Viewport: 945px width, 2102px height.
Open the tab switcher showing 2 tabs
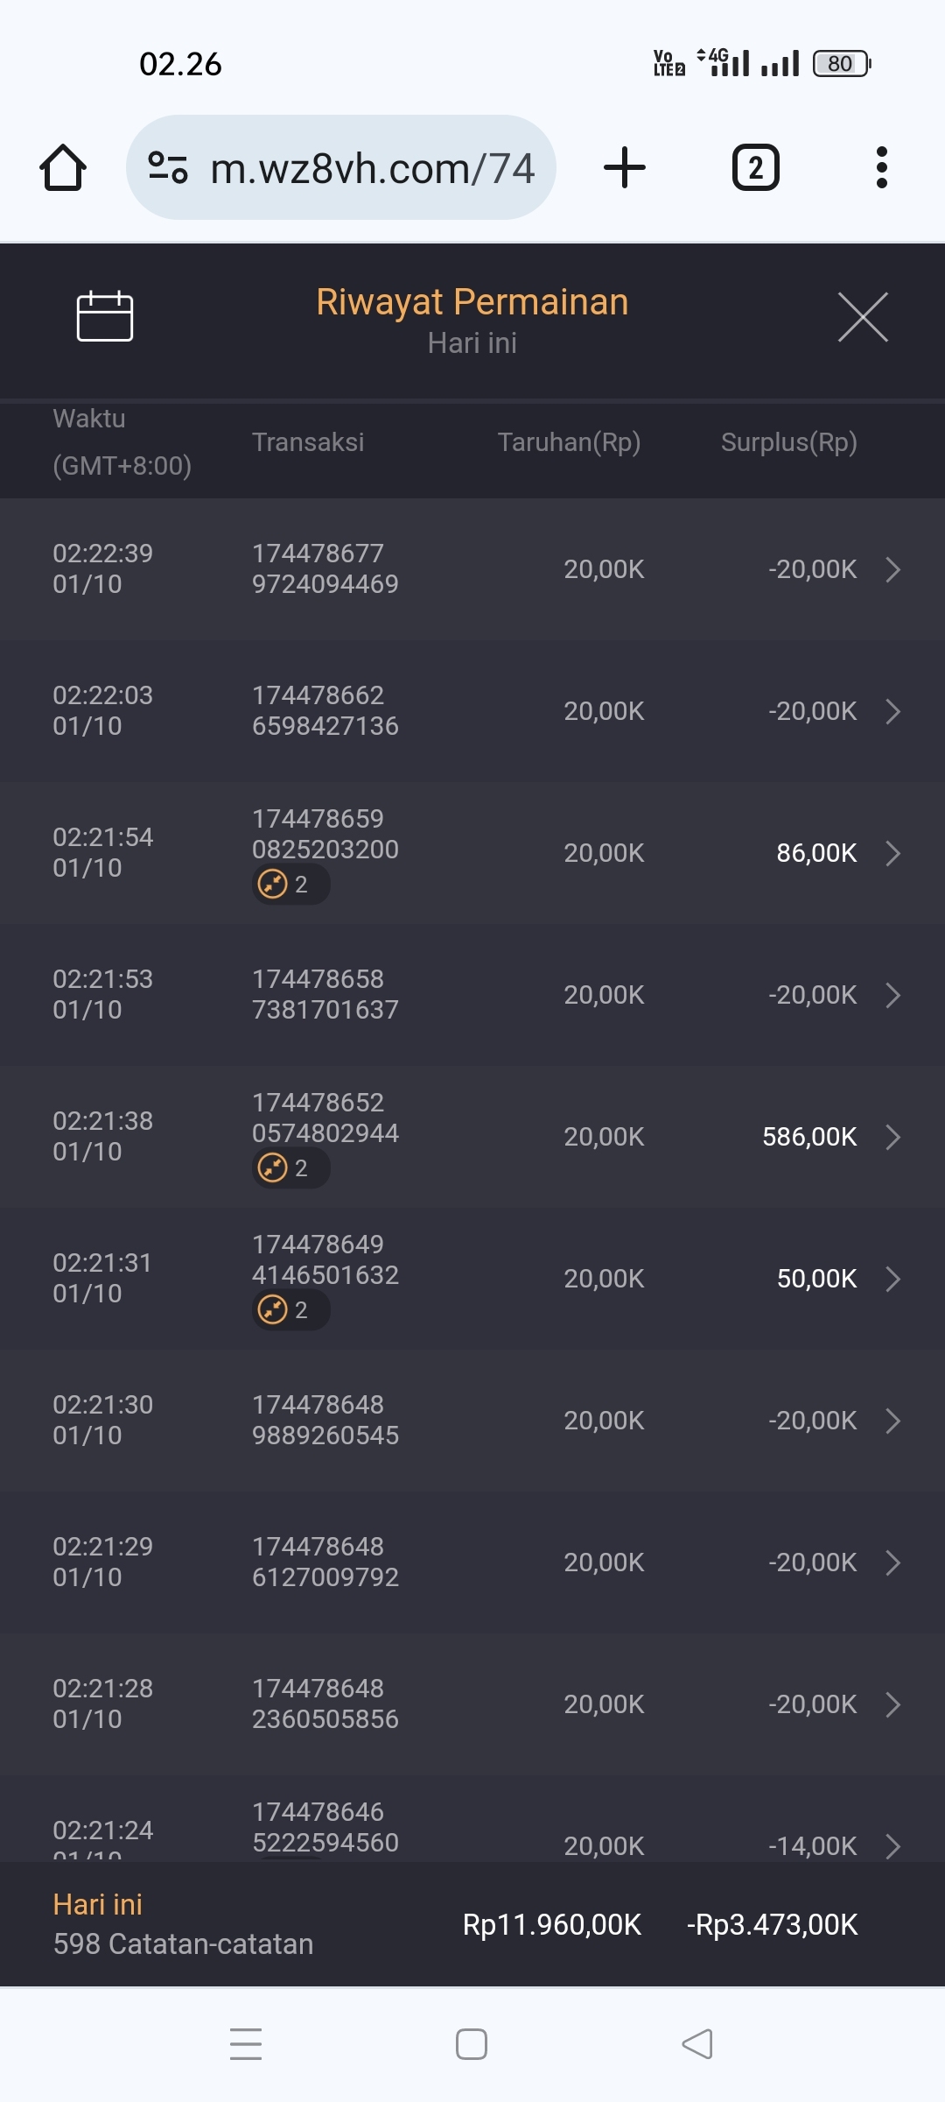pyautogui.click(x=755, y=167)
